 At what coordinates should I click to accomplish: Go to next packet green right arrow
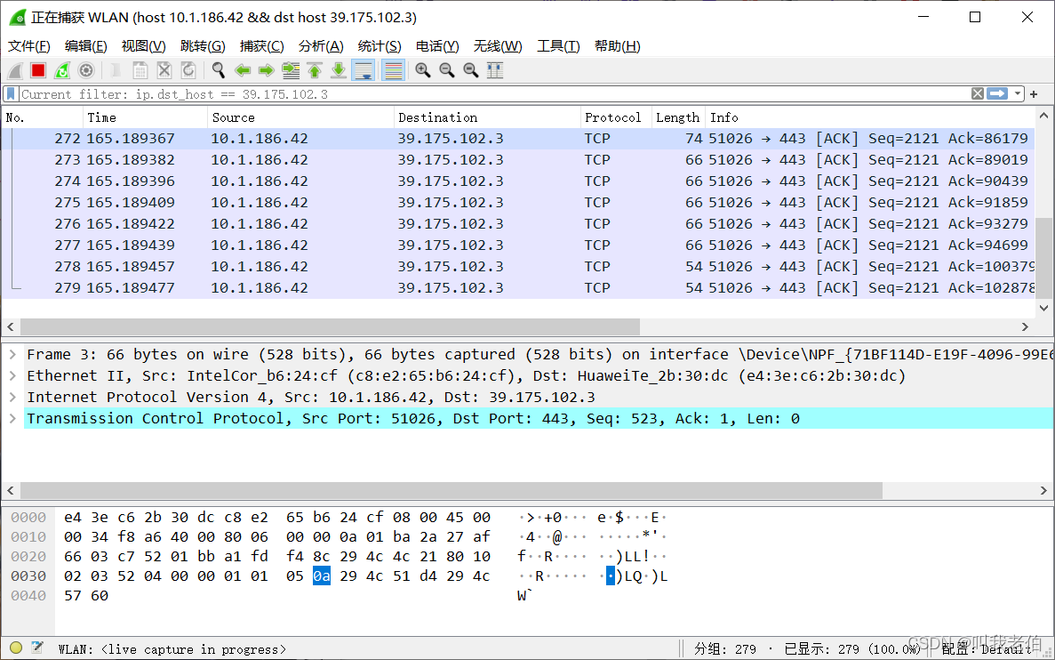(x=267, y=70)
